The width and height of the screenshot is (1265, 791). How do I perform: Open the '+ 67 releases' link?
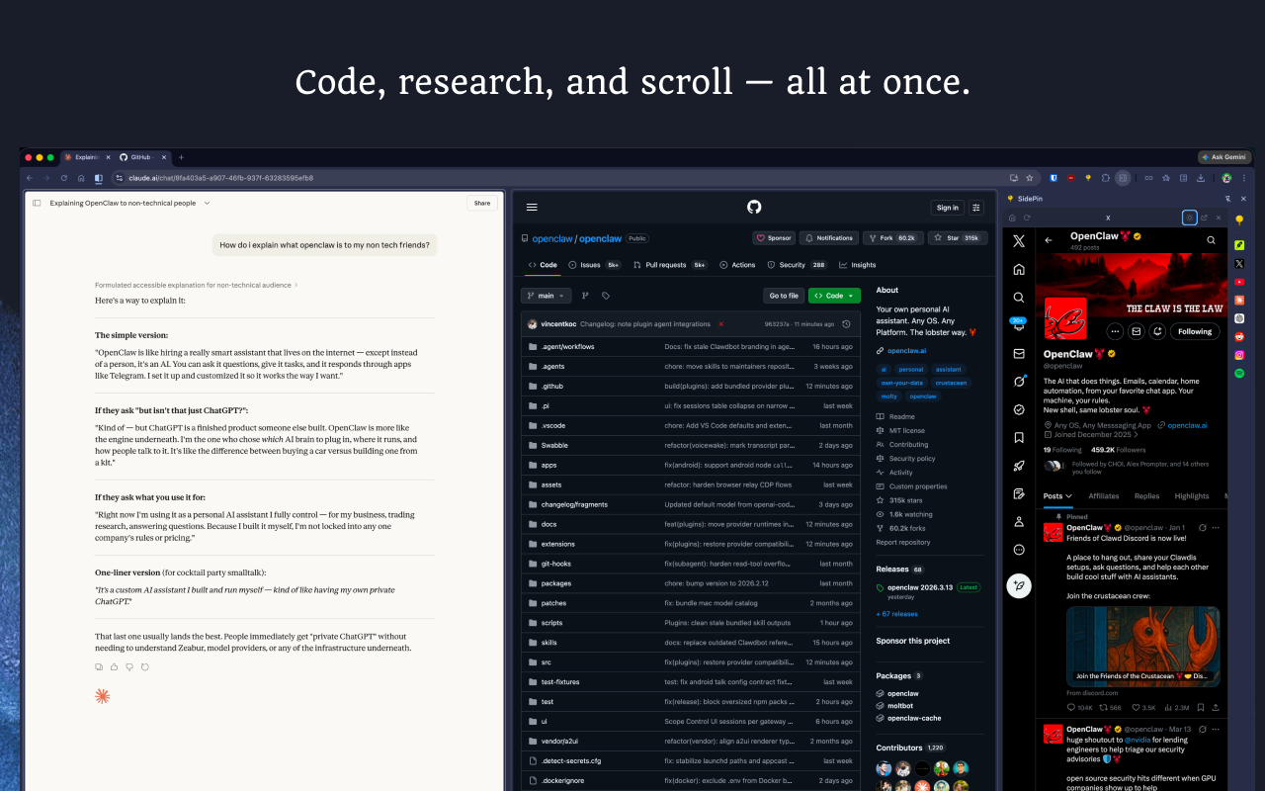point(897,614)
